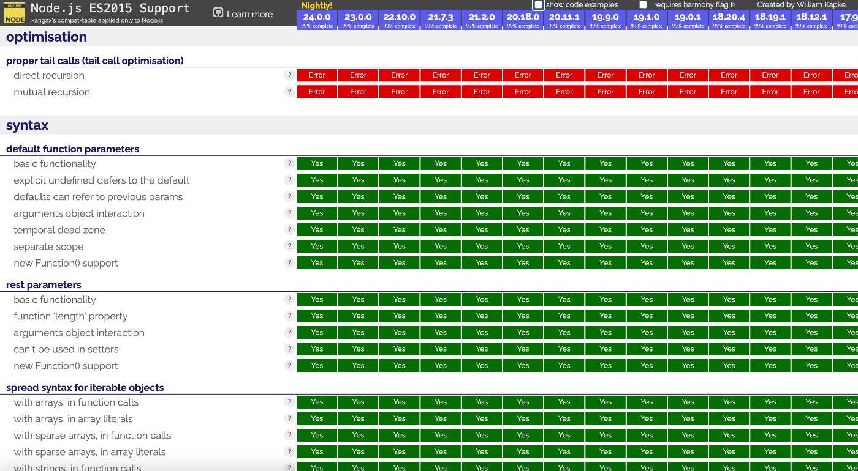The image size is (858, 471).
Task: Enable the show code examples checkbox
Action: tap(538, 5)
